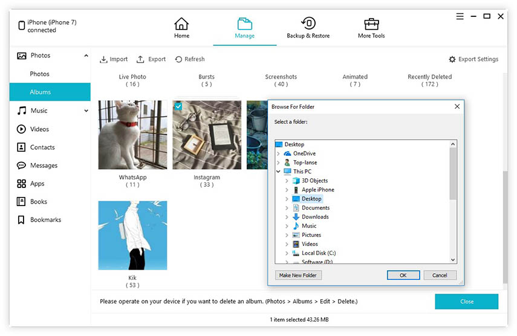Select highlighted Desktop folder under This PC
The width and height of the screenshot is (517, 336).
311,199
